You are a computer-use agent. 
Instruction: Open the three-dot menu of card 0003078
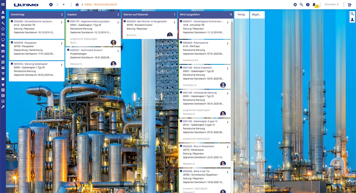[61, 43]
